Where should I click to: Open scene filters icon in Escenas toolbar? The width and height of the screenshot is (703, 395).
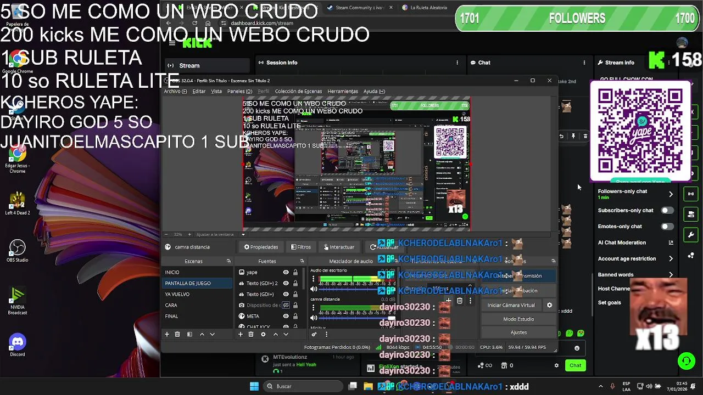(189, 334)
